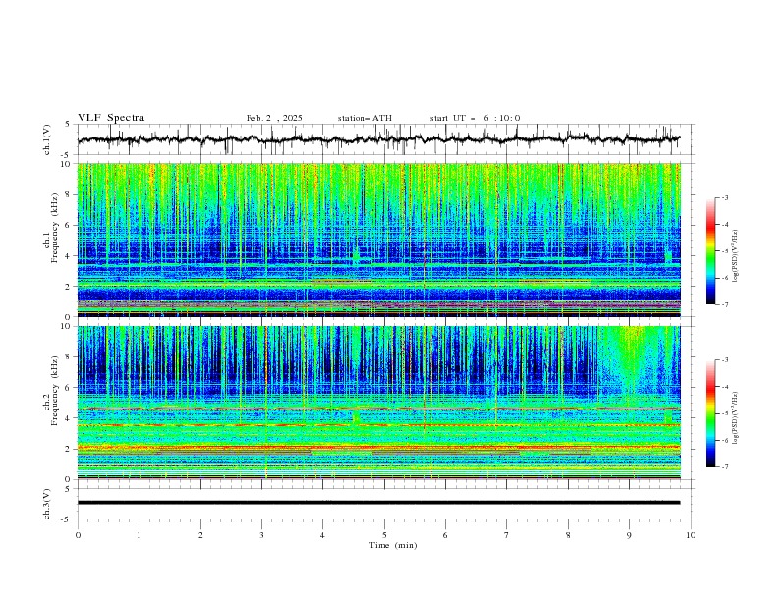Click the "ch.1(V)" waveform axis label

point(47,139)
